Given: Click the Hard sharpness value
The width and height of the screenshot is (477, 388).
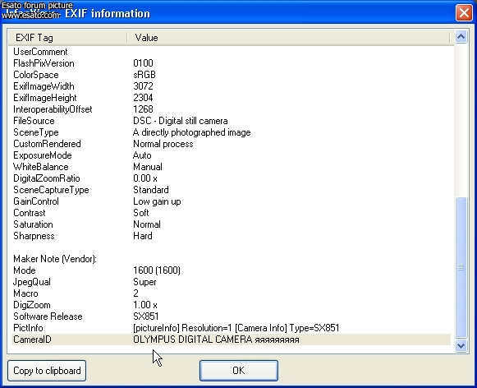Looking at the screenshot, I should pyautogui.click(x=143, y=236).
